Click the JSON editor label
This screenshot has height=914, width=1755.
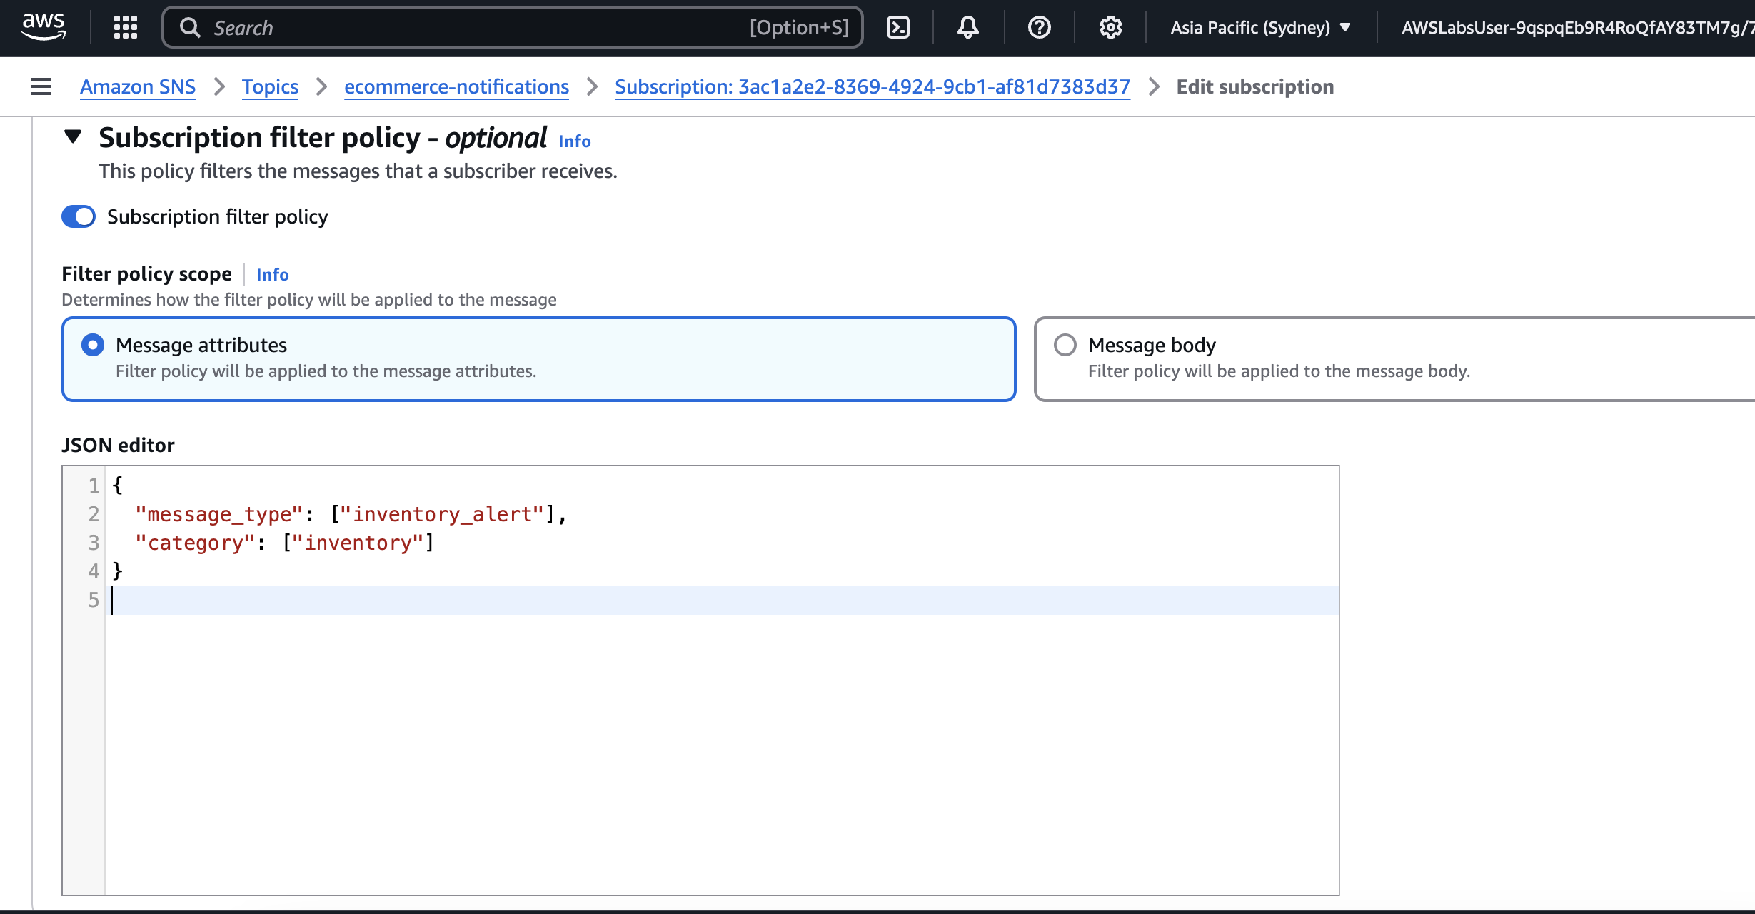pos(118,445)
